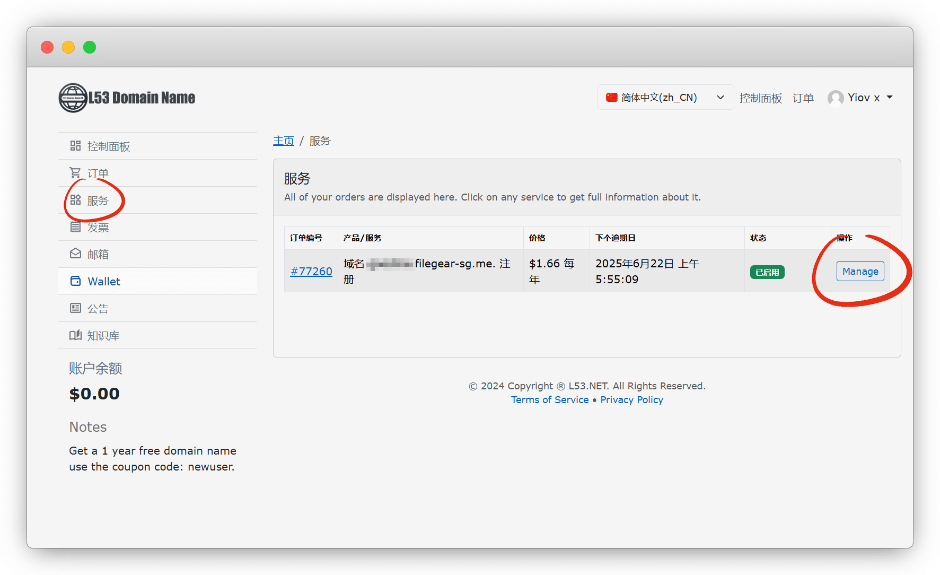Open the Privacy Policy link
This screenshot has height=575, width=940.
click(x=631, y=400)
